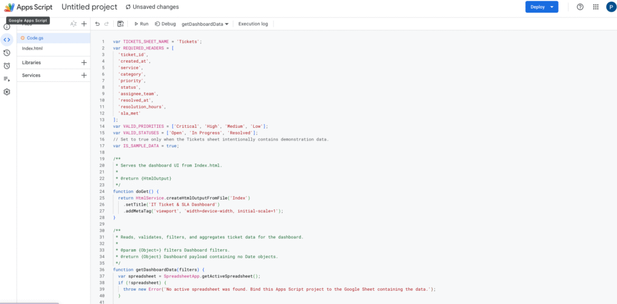
Task: Open the Deploy dropdown button
Action: coord(542,7)
